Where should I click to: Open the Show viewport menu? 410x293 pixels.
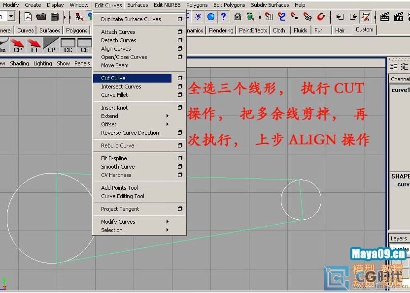click(x=63, y=63)
